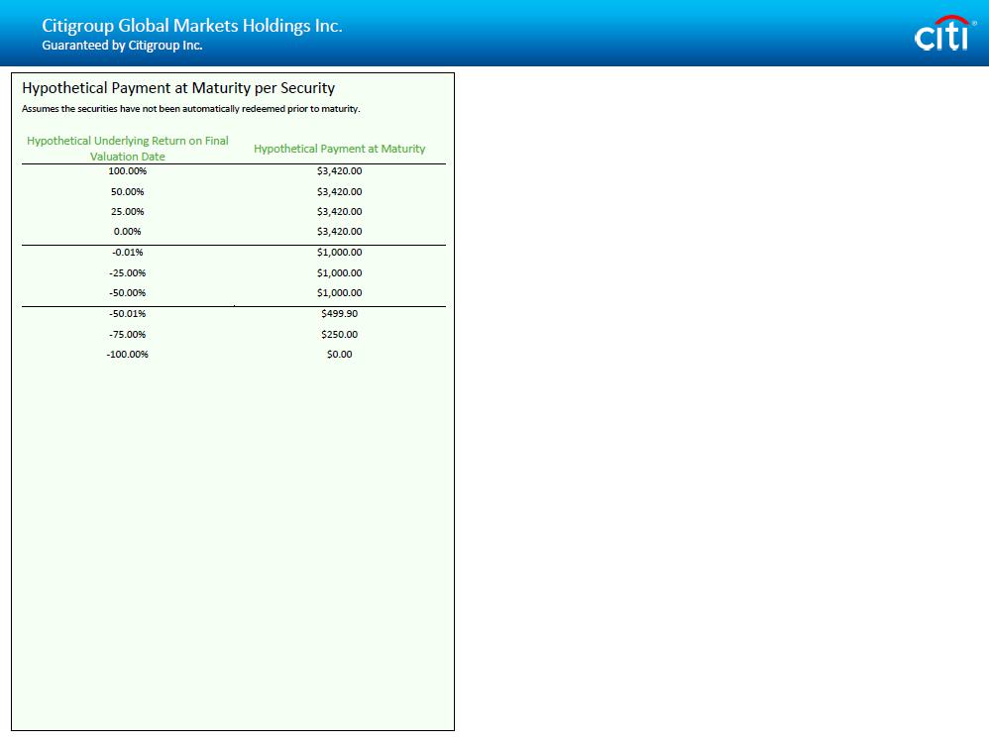Click the 100.00% return cell
The image size is (989, 744).
[128, 170]
